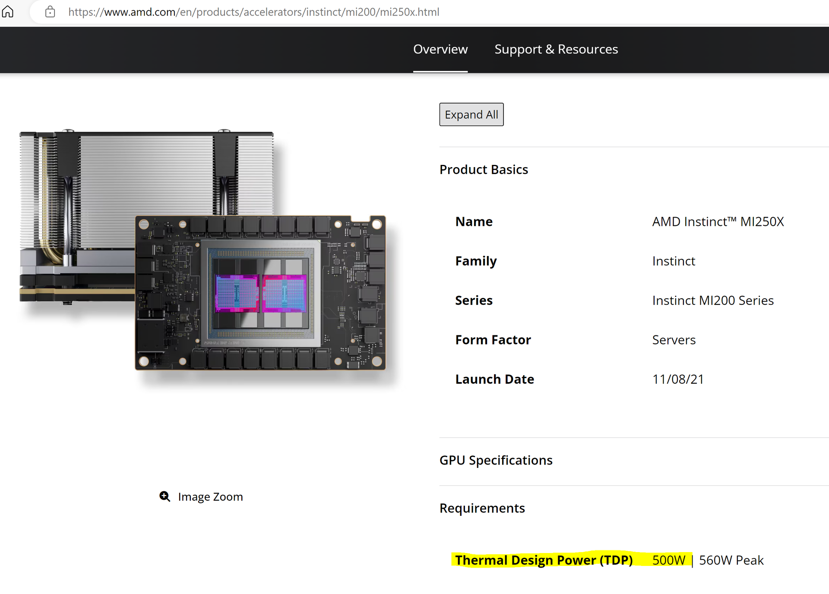The width and height of the screenshot is (829, 594).
Task: Click the highlighted Thermal Design Power label
Action: [544, 560]
